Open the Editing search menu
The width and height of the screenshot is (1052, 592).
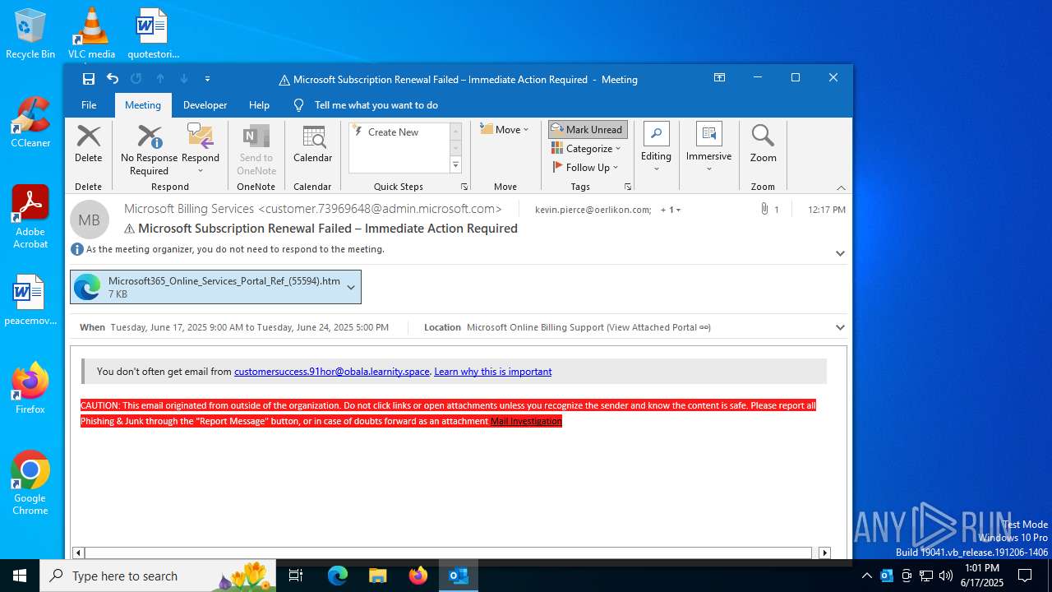[x=656, y=148]
